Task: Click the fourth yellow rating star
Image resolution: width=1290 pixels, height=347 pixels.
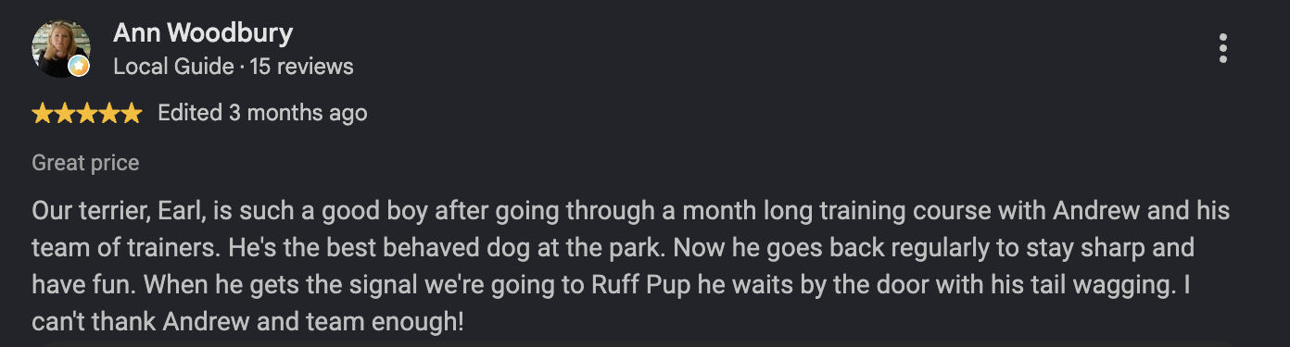Action: pyautogui.click(x=109, y=114)
